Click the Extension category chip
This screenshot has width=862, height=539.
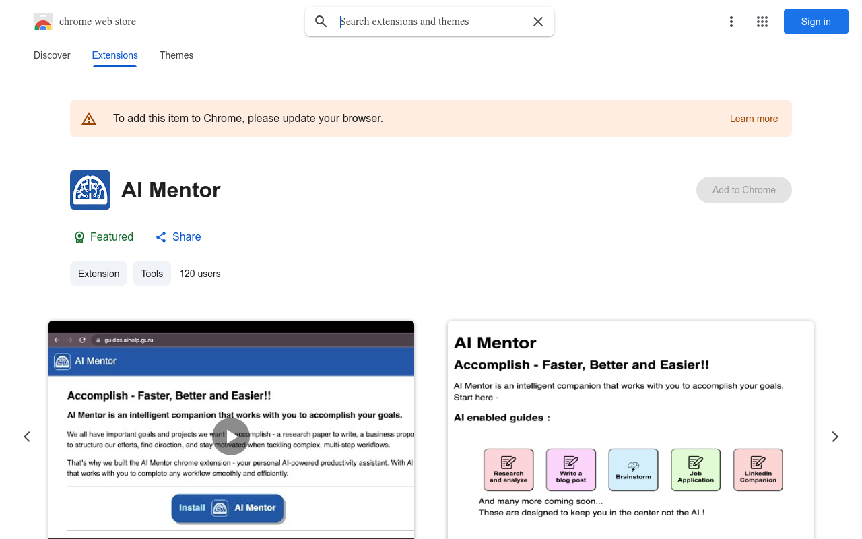click(98, 274)
